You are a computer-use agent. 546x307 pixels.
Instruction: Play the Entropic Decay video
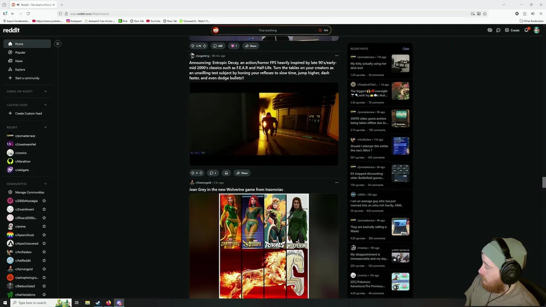[x=264, y=124]
